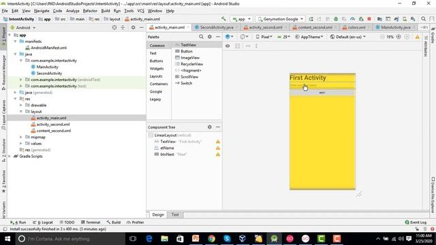This screenshot has height=245, width=436.
Task: Minimize the Component Tree panel
Action: point(218,127)
